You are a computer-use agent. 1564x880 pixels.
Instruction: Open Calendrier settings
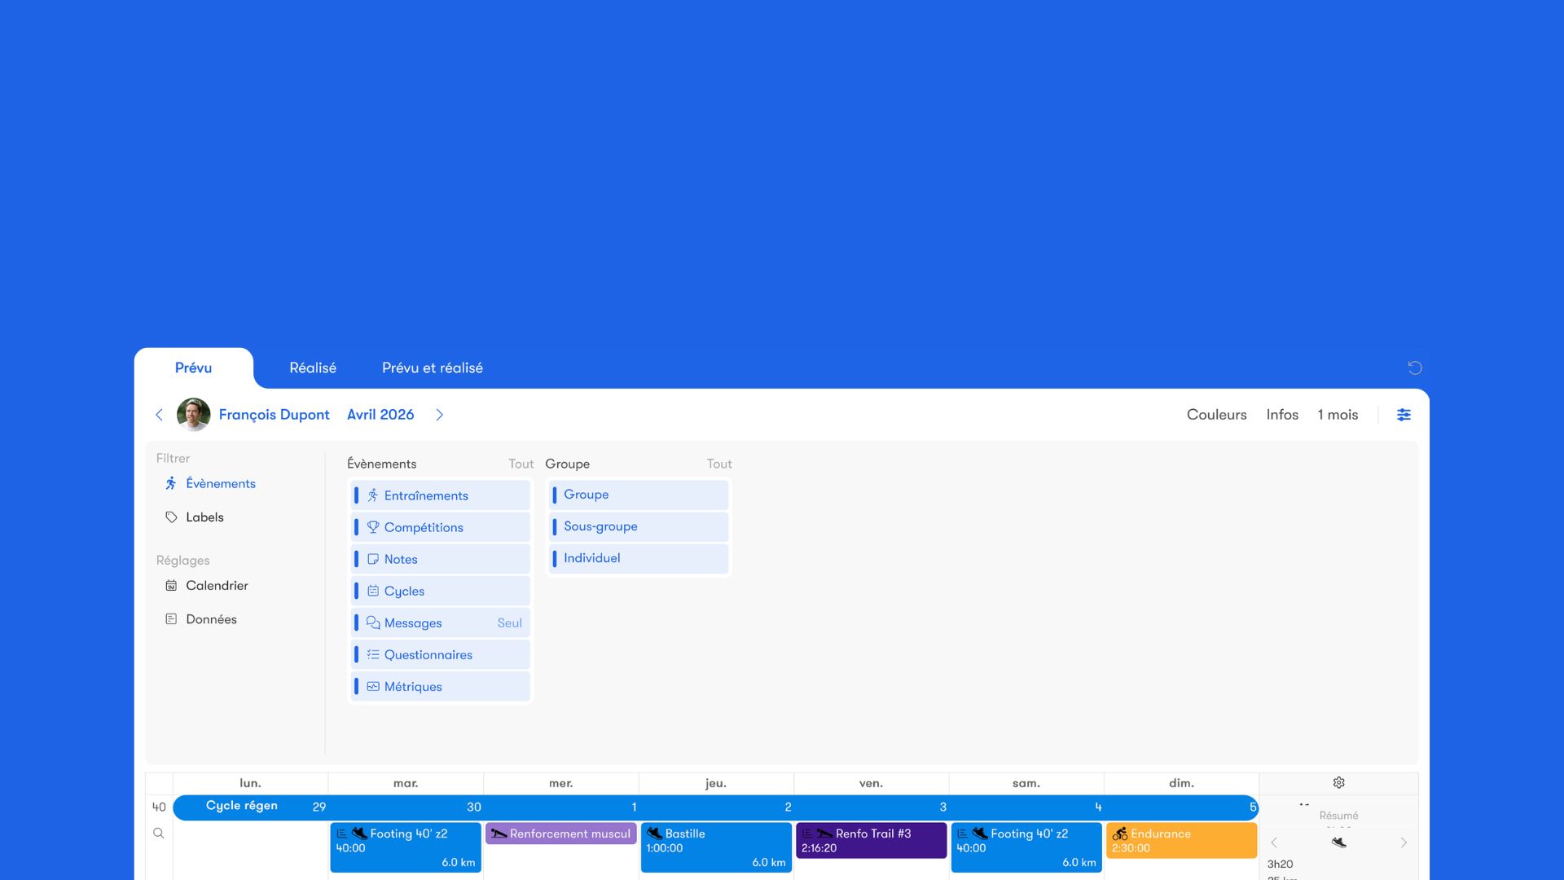pyautogui.click(x=217, y=586)
